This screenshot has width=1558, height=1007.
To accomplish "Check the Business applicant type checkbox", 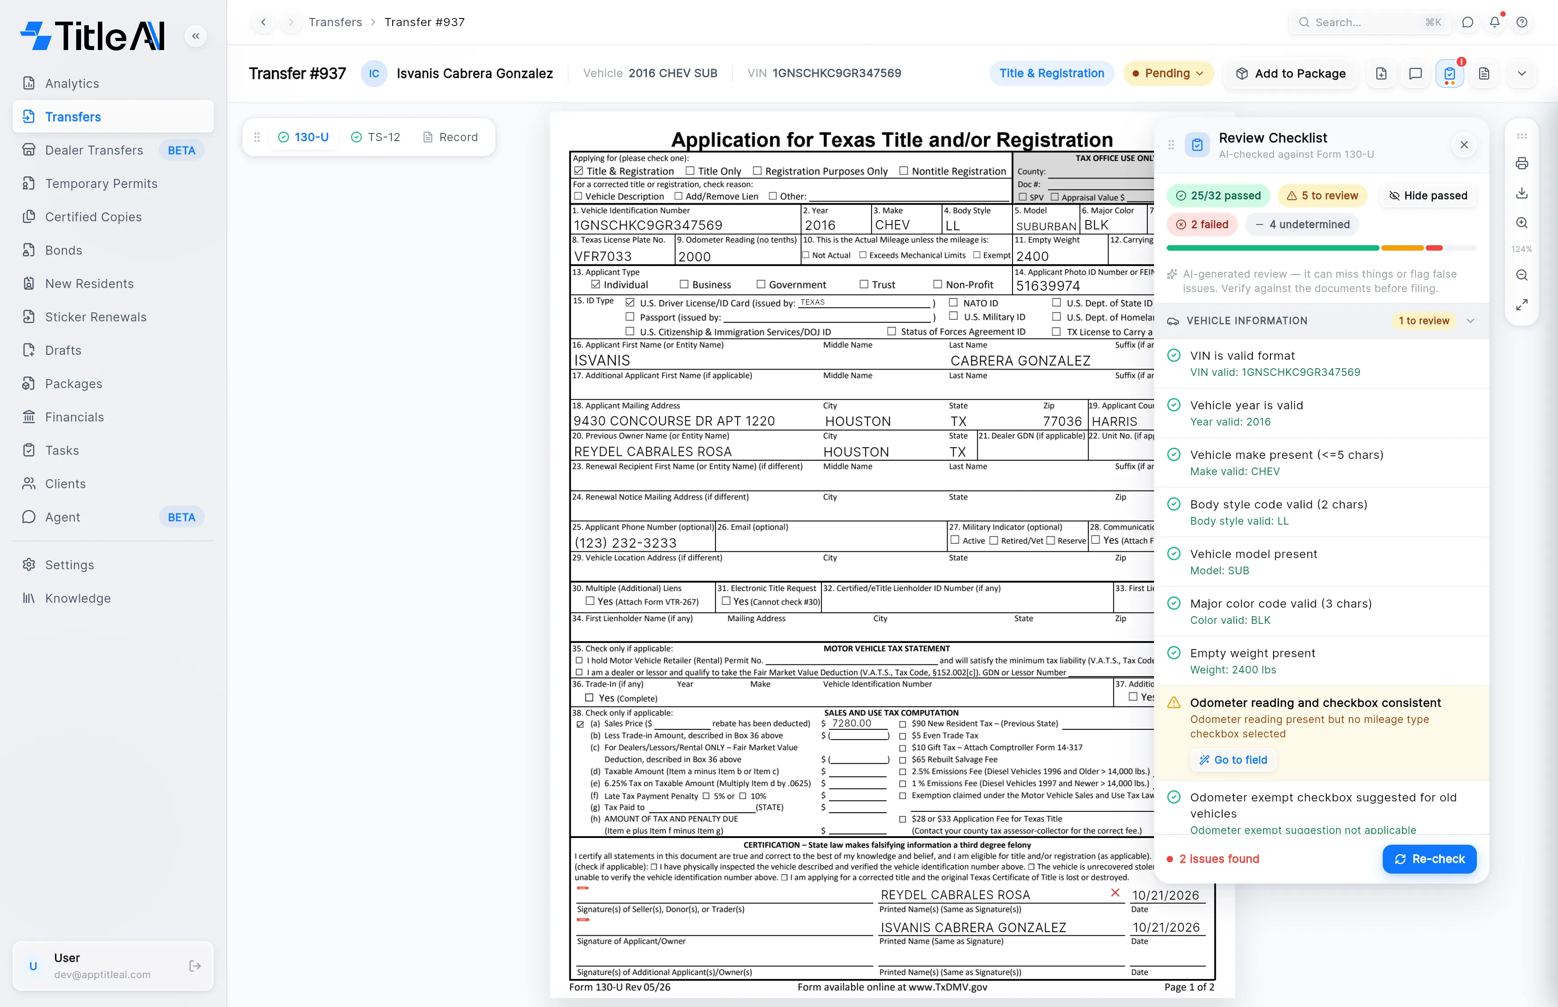I will [684, 284].
